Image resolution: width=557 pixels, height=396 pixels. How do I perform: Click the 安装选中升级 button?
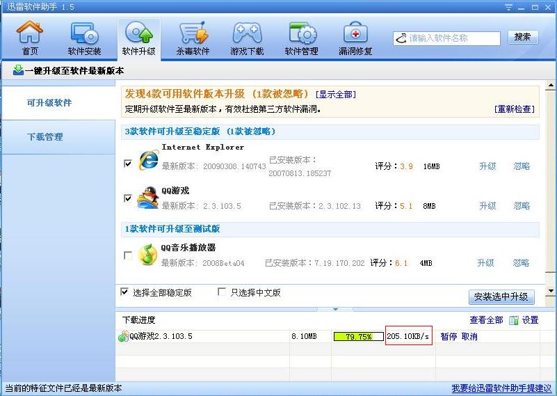[501, 296]
